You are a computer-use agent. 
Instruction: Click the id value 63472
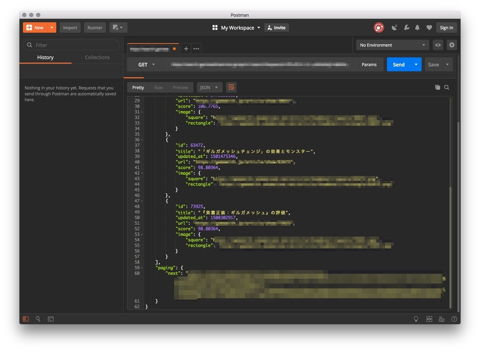pyautogui.click(x=197, y=145)
